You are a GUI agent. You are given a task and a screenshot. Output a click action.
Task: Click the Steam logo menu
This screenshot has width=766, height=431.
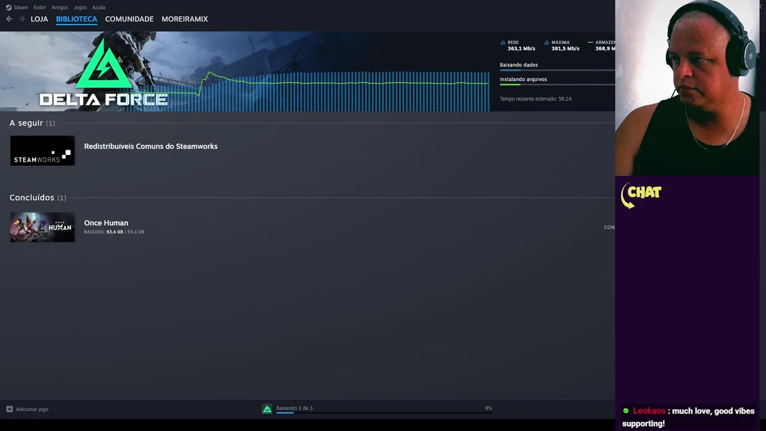(17, 7)
